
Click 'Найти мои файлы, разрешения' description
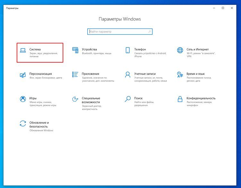pos(144,104)
